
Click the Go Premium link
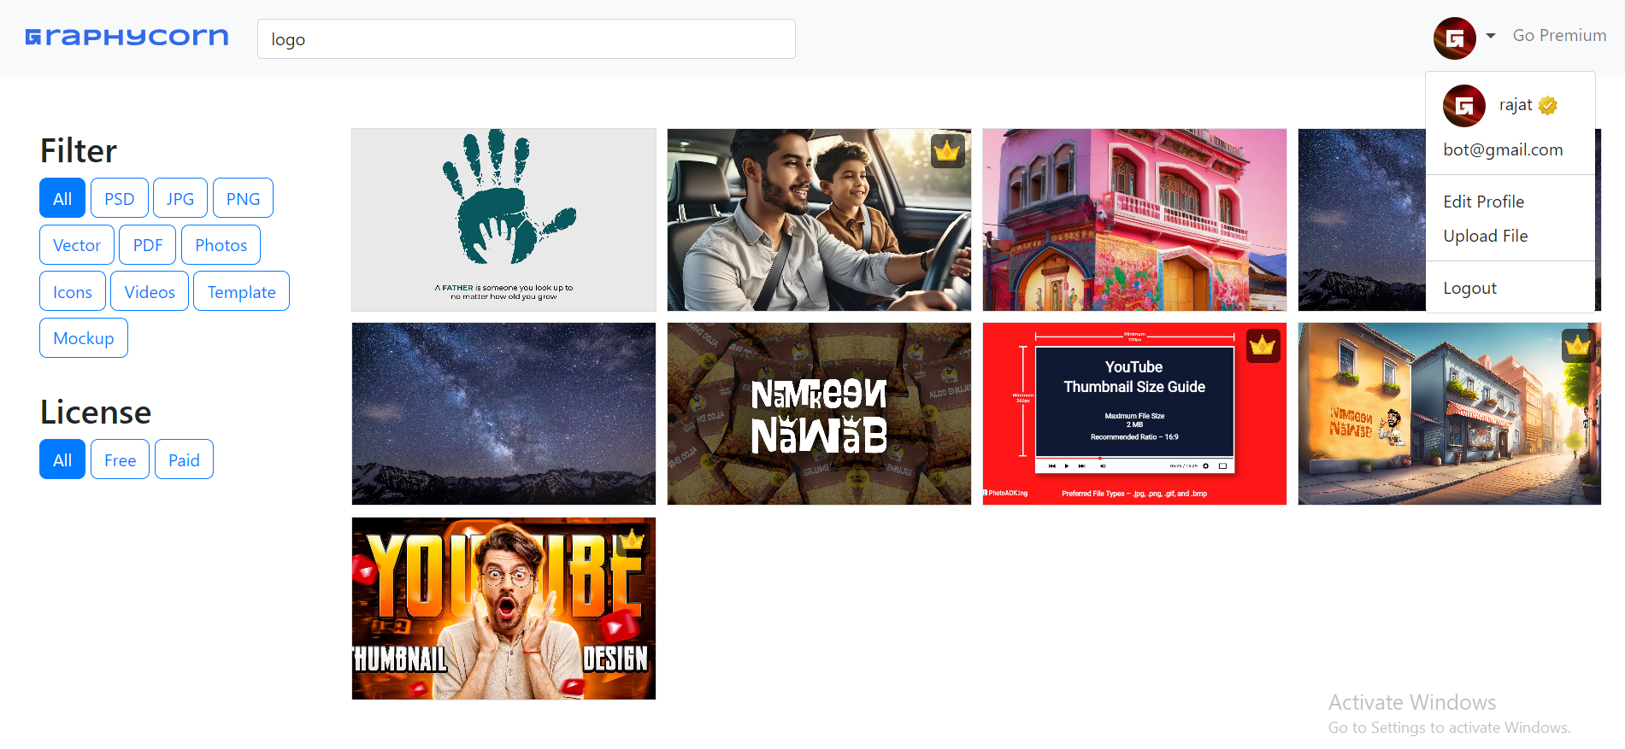coord(1559,35)
